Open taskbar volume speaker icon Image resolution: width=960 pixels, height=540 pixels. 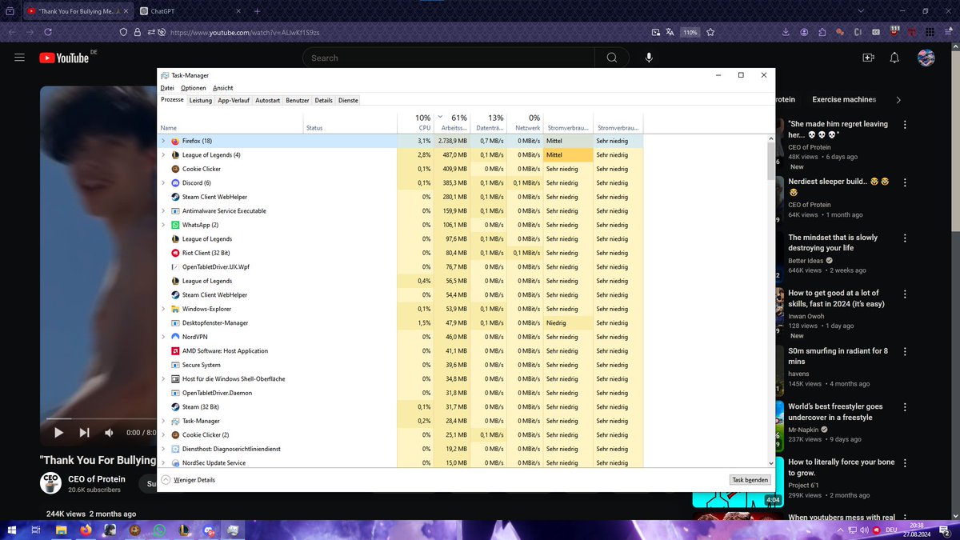click(x=864, y=530)
